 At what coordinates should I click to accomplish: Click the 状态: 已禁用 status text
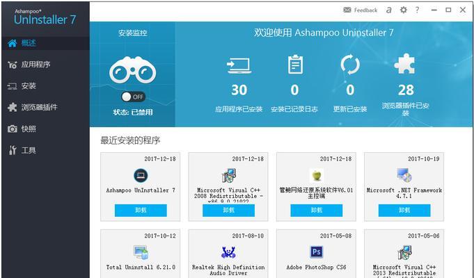pos(133,113)
